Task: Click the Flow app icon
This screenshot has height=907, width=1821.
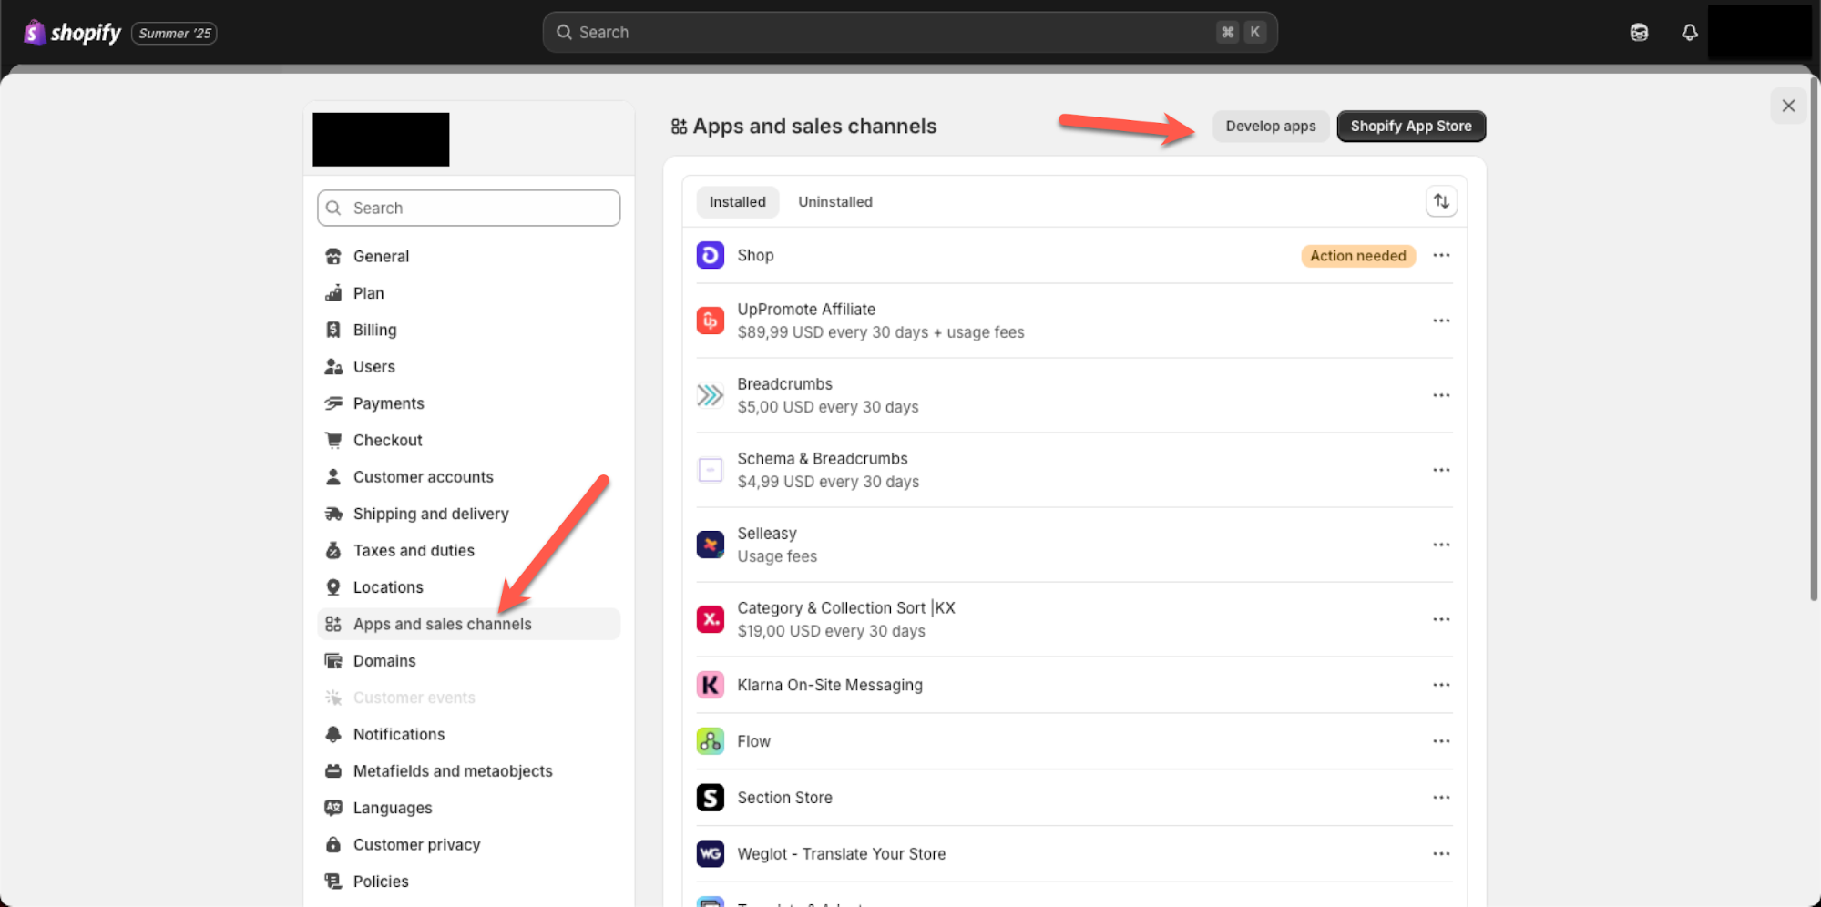Action: [x=710, y=740]
